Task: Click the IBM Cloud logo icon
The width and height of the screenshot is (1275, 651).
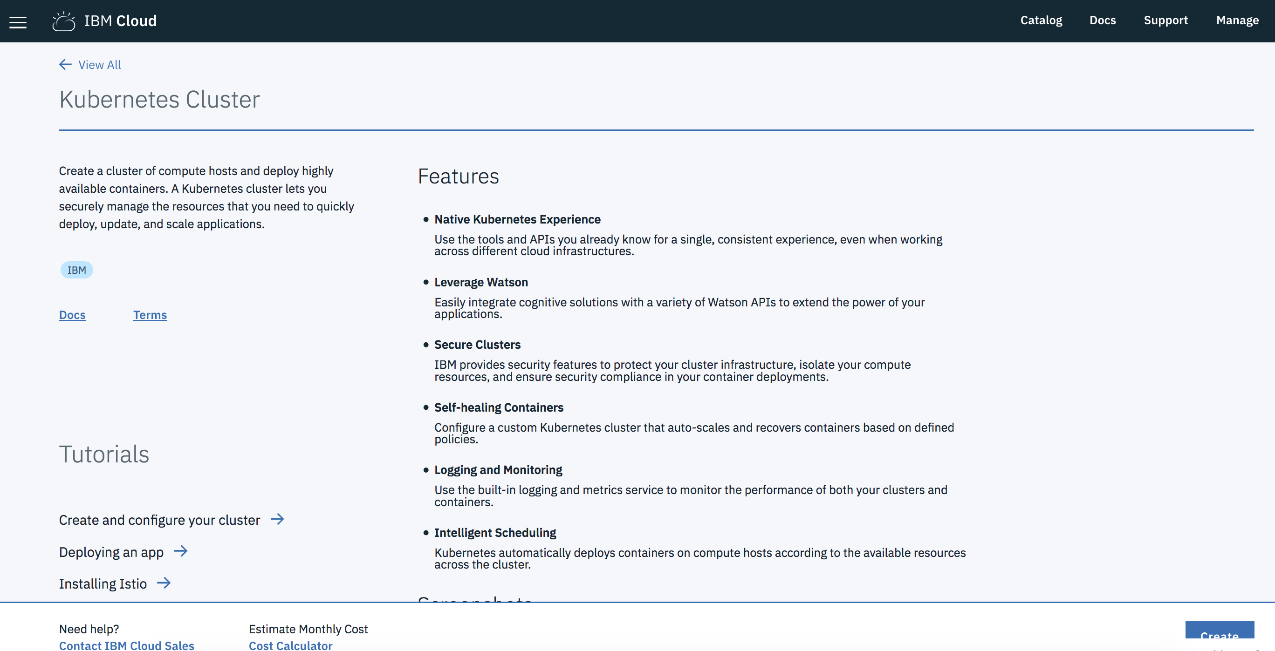Action: [x=64, y=21]
